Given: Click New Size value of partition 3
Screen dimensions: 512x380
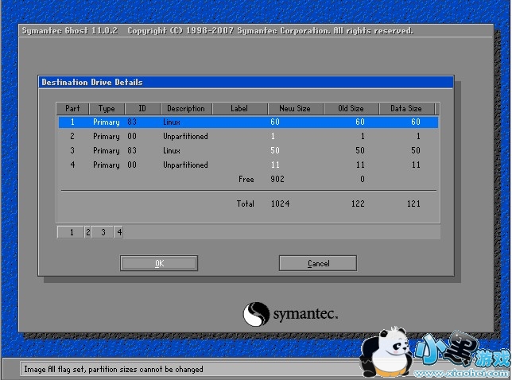Looking at the screenshot, I should point(275,151).
